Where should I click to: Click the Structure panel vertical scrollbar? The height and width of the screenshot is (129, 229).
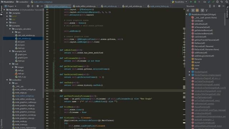point(225,19)
